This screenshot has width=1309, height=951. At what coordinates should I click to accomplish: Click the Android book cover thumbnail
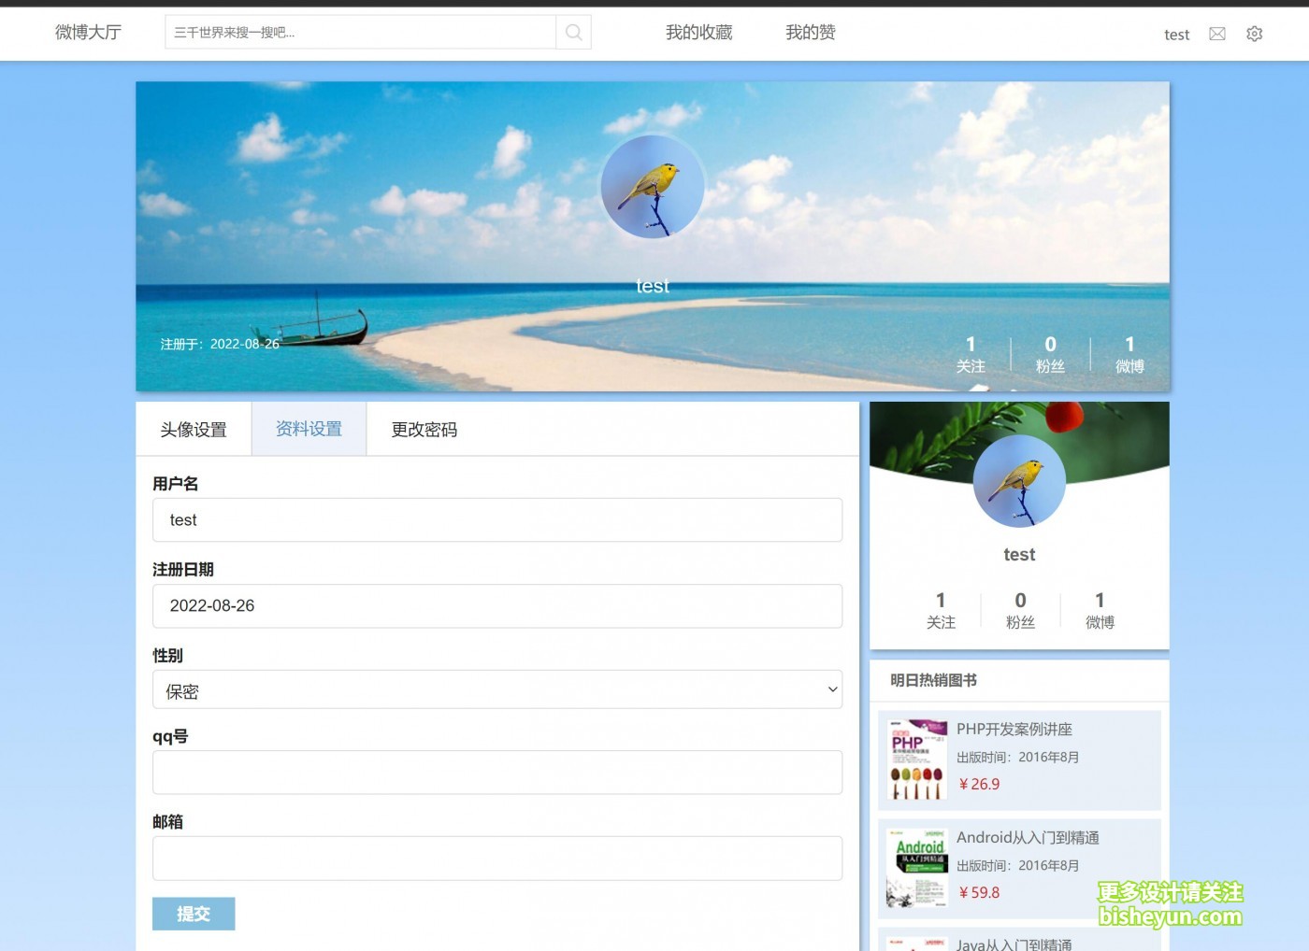917,868
